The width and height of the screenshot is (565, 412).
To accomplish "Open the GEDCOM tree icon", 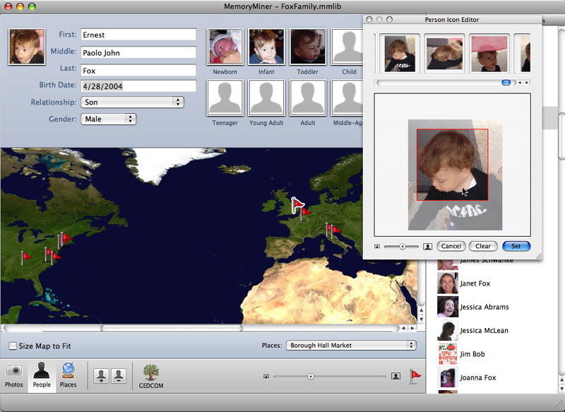I will [x=150, y=375].
